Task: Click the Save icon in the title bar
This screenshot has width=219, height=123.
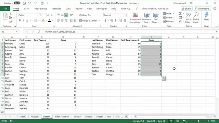Action: pyautogui.click(x=24, y=3)
